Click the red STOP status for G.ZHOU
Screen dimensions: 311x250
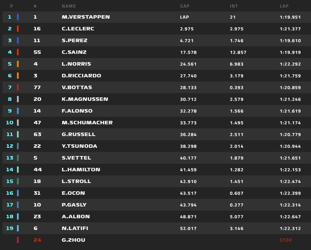pyautogui.click(x=286, y=240)
